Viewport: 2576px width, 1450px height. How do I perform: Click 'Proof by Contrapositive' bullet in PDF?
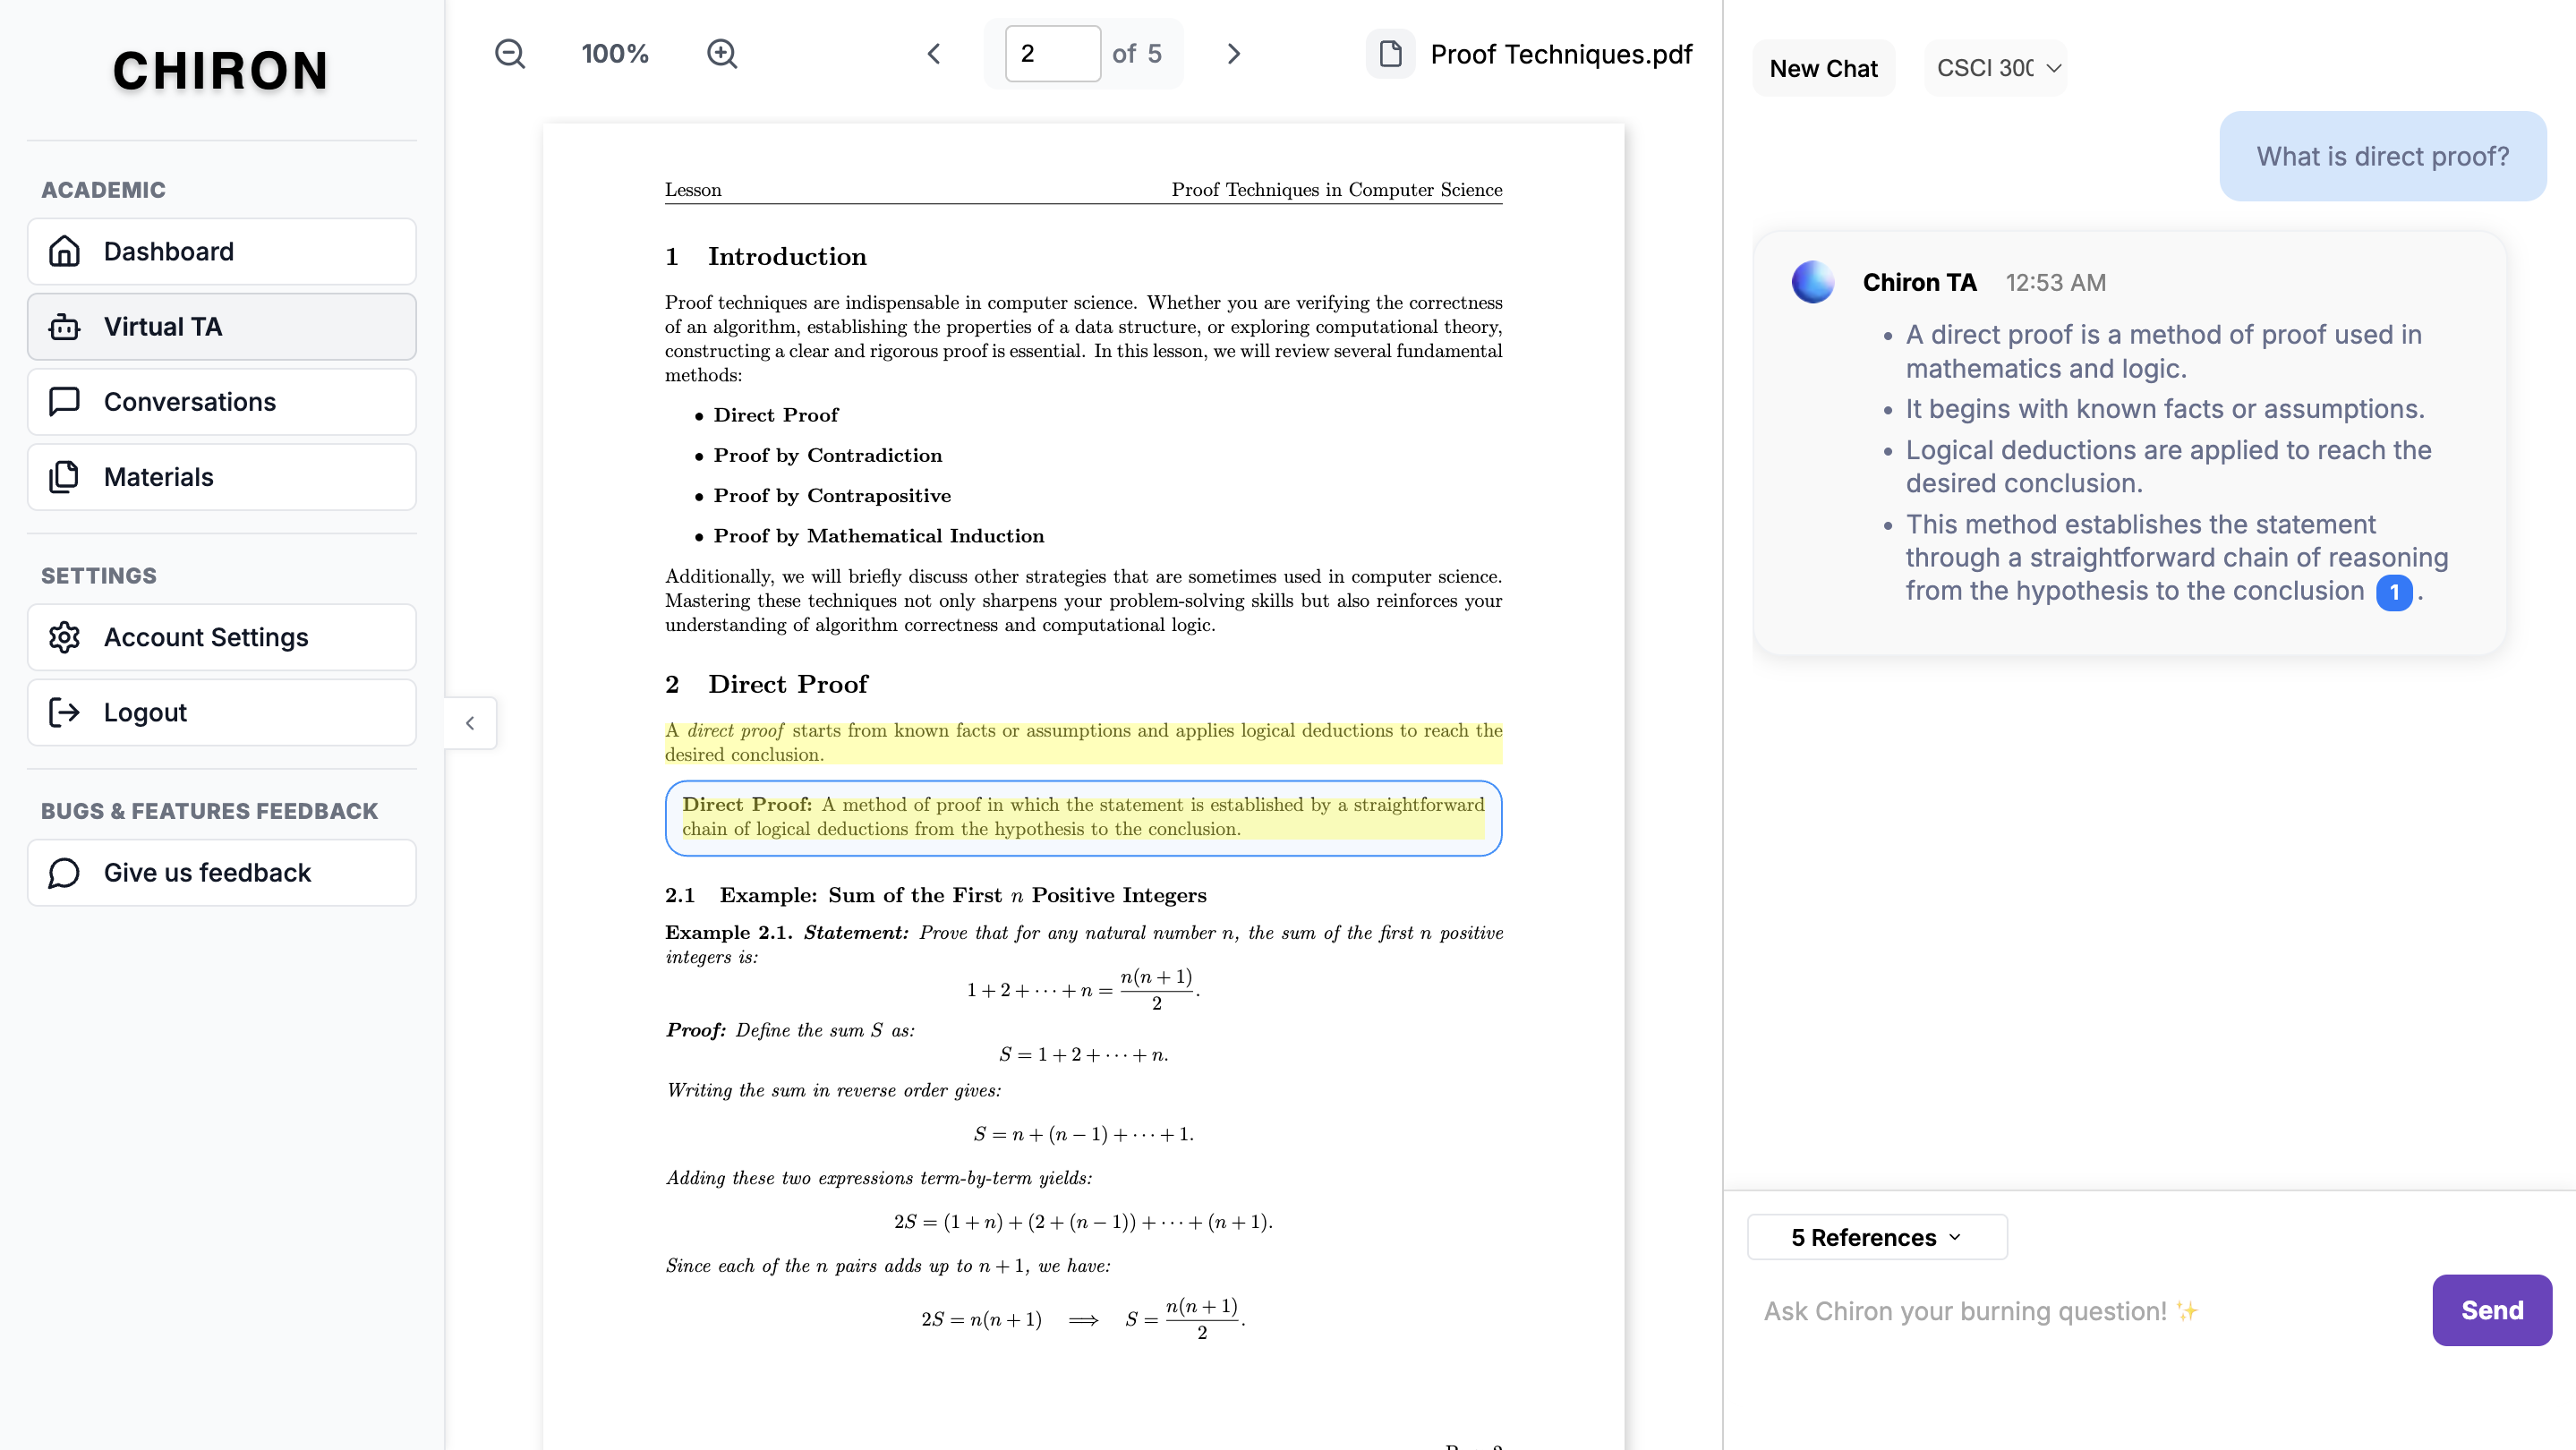(832, 496)
